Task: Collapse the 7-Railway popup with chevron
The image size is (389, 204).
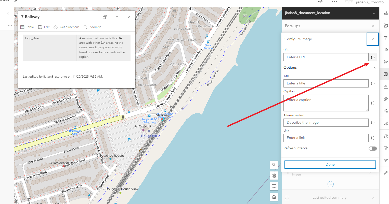Action: (117, 17)
